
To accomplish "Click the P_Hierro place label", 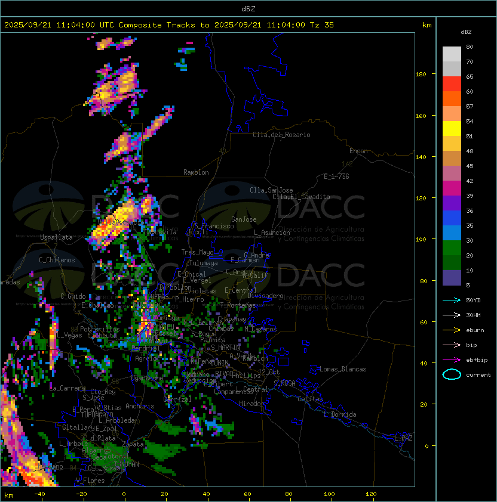I will click(189, 299).
